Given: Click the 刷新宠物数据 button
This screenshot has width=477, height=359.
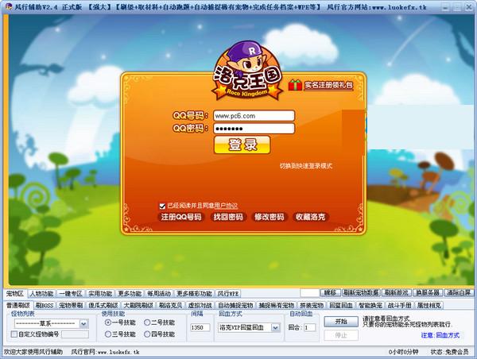Looking at the screenshot, I should [x=361, y=293].
